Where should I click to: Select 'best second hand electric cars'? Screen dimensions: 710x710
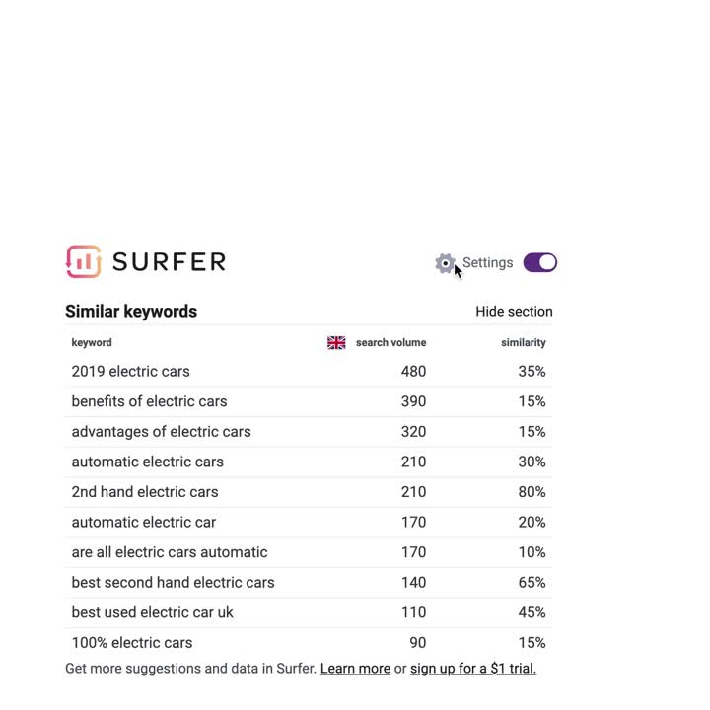173,583
